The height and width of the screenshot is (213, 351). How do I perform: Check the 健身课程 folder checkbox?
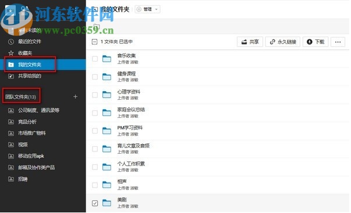pyautogui.click(x=95, y=77)
